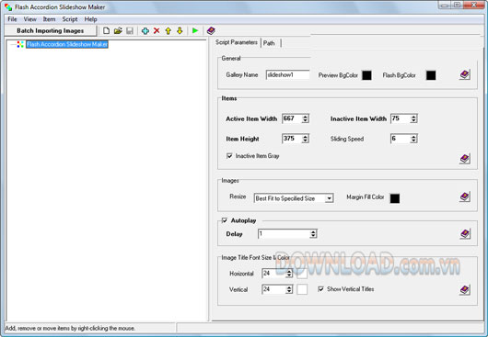The height and width of the screenshot is (337, 488).
Task: Delete the item with the red X icon
Action: click(x=157, y=30)
